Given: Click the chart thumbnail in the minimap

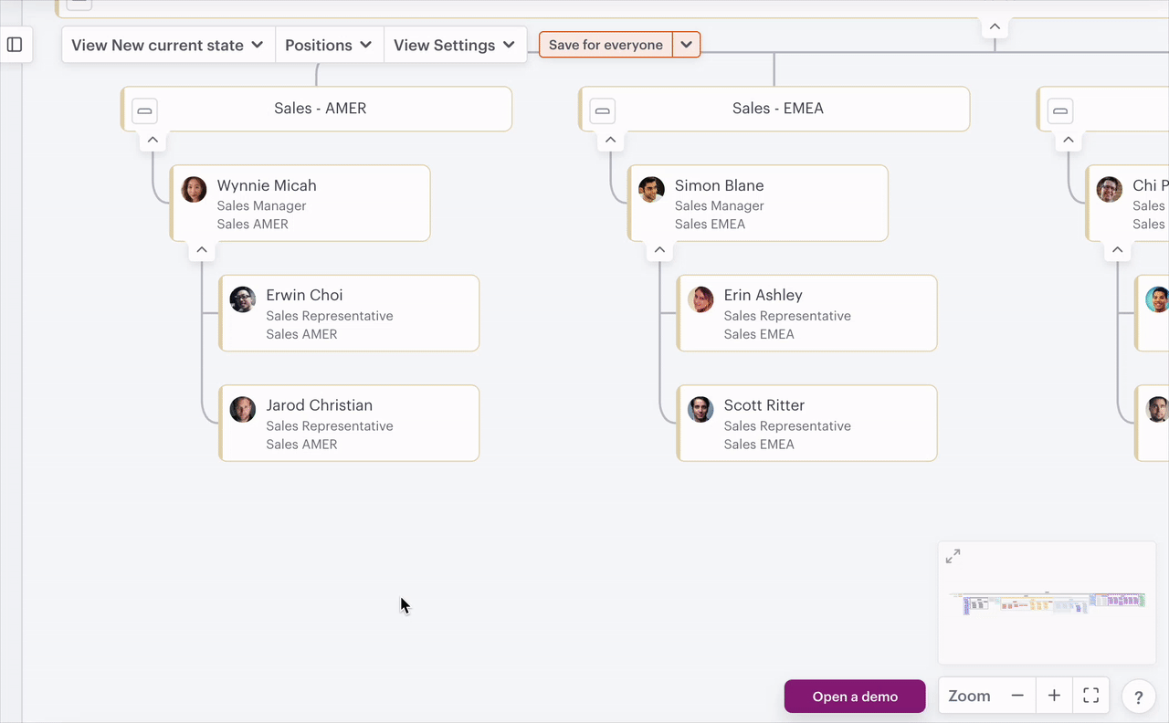Looking at the screenshot, I should (1047, 602).
